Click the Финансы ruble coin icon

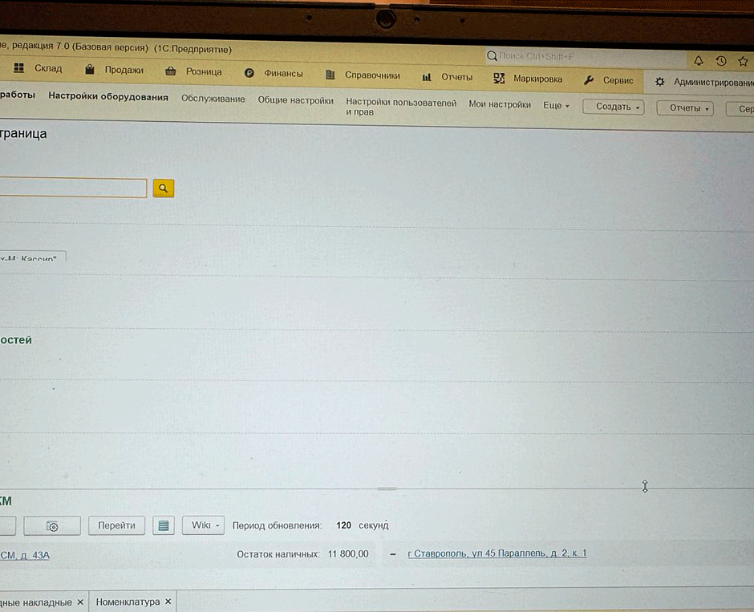[249, 73]
